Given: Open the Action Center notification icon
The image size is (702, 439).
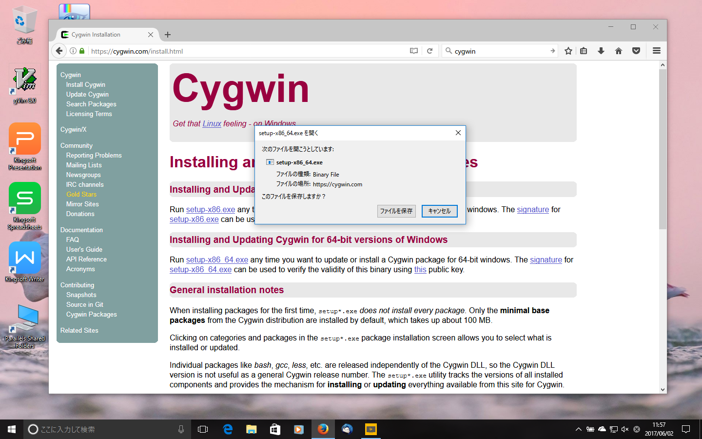Looking at the screenshot, I should click(686, 429).
